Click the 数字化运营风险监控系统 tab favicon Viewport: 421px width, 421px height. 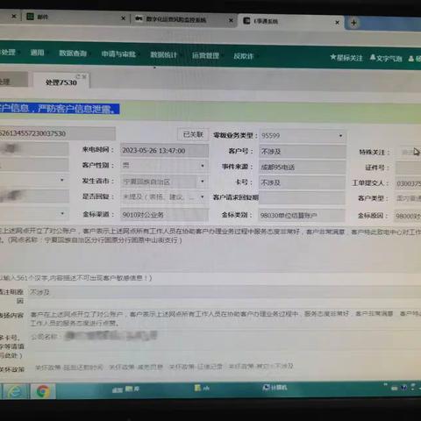[x=139, y=18]
